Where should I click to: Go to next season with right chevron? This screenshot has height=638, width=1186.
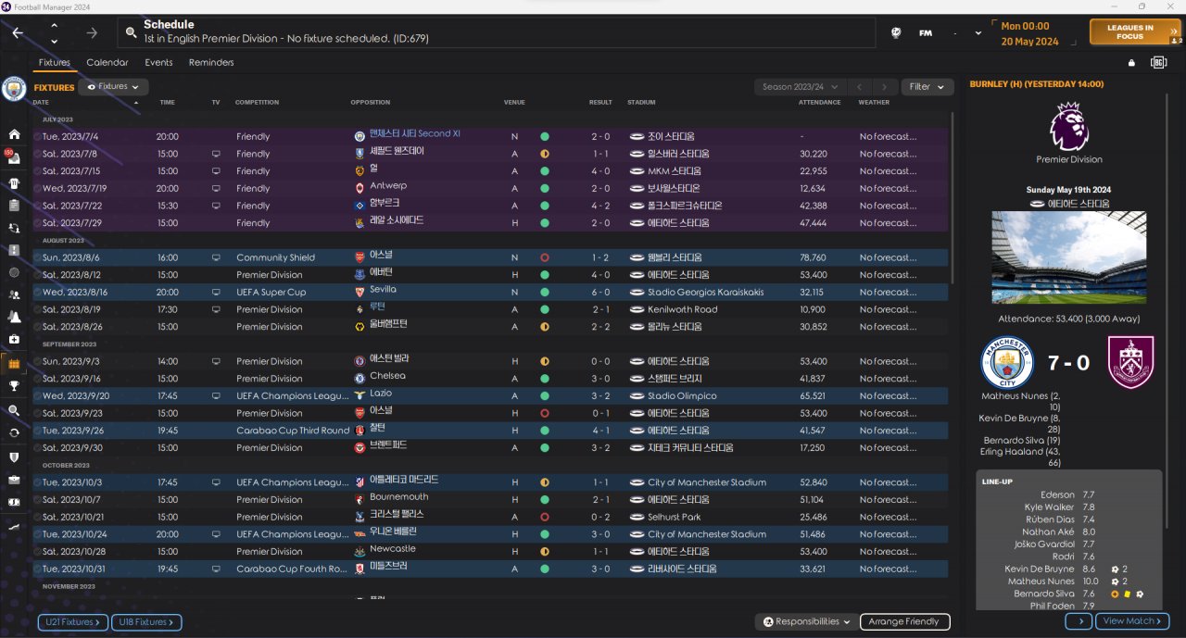(886, 86)
